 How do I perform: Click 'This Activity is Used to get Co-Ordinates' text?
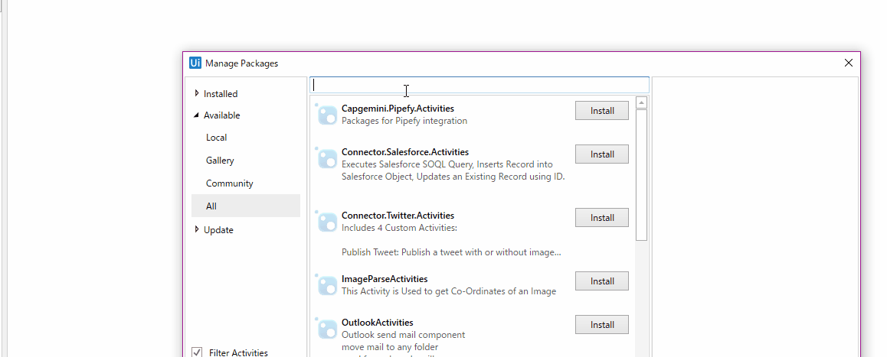tap(449, 291)
